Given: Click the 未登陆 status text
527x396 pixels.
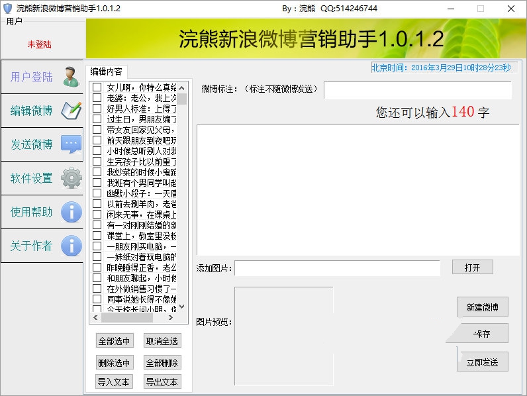Looking at the screenshot, I should coord(39,44).
